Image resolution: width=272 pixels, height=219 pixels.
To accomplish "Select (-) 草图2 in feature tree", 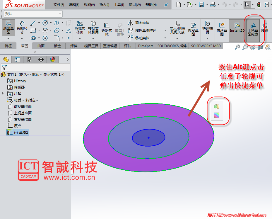I will [x=18, y=132].
